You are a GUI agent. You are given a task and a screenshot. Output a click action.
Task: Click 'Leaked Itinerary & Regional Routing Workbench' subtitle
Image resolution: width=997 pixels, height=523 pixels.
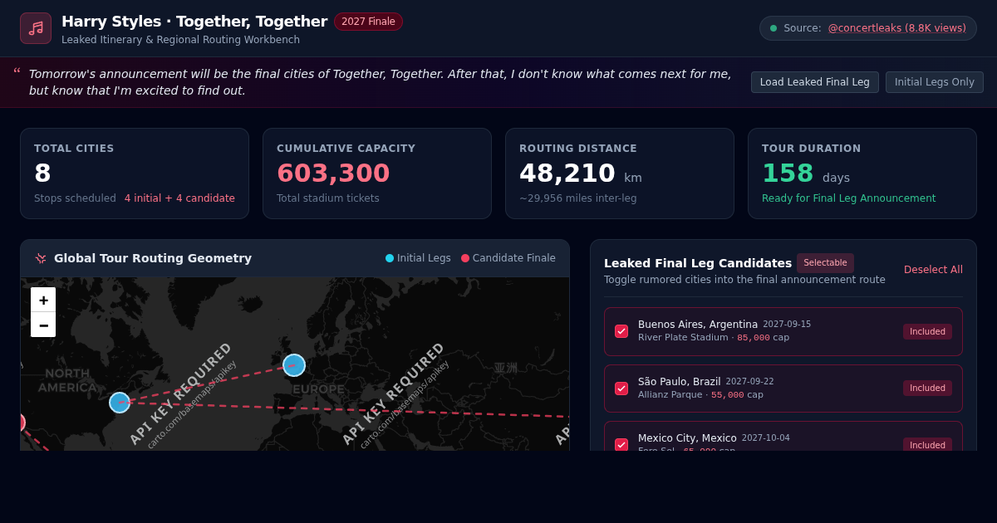pyautogui.click(x=180, y=40)
